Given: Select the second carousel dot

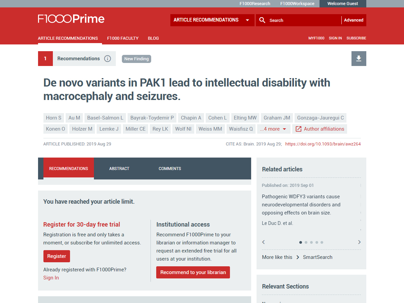Looking at the screenshot, I should click(x=306, y=242).
